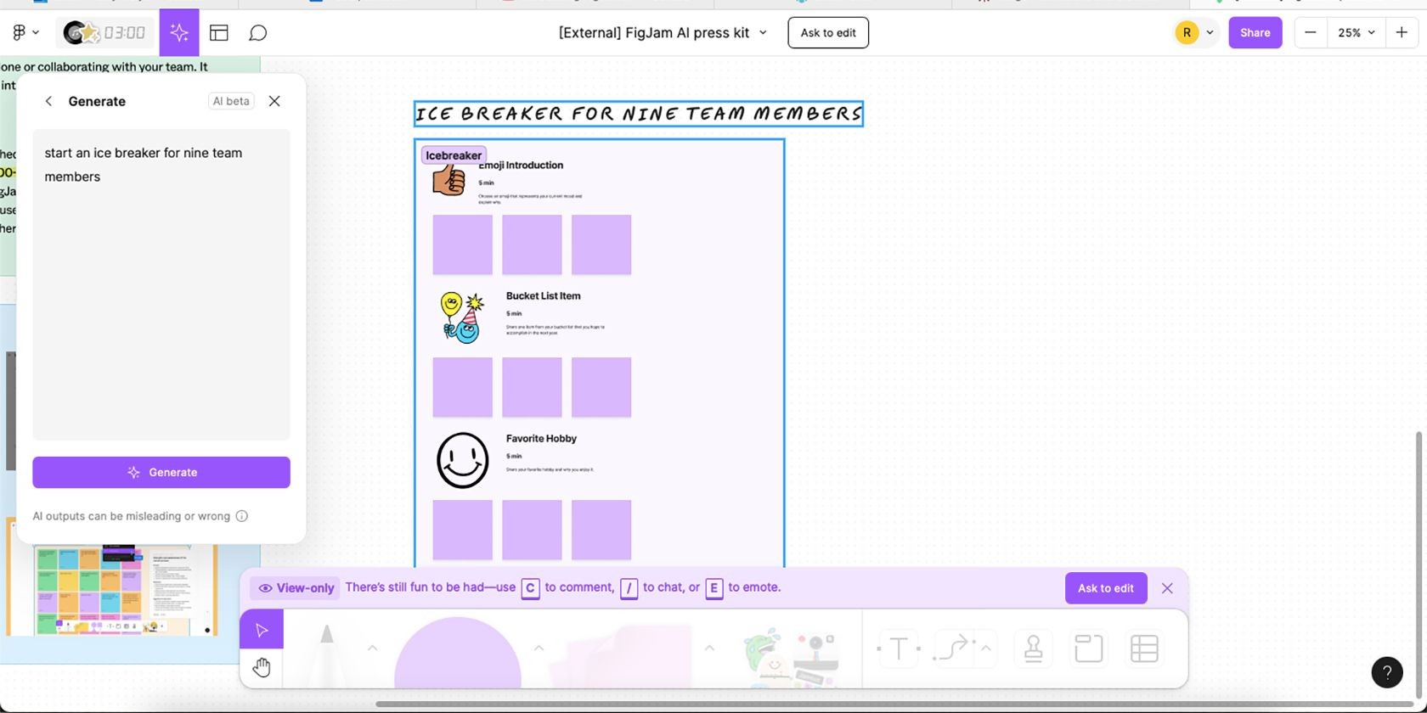Viewport: 1427px width, 713px height.
Task: Click the info icon beside AI outputs warning
Action: [242, 516]
